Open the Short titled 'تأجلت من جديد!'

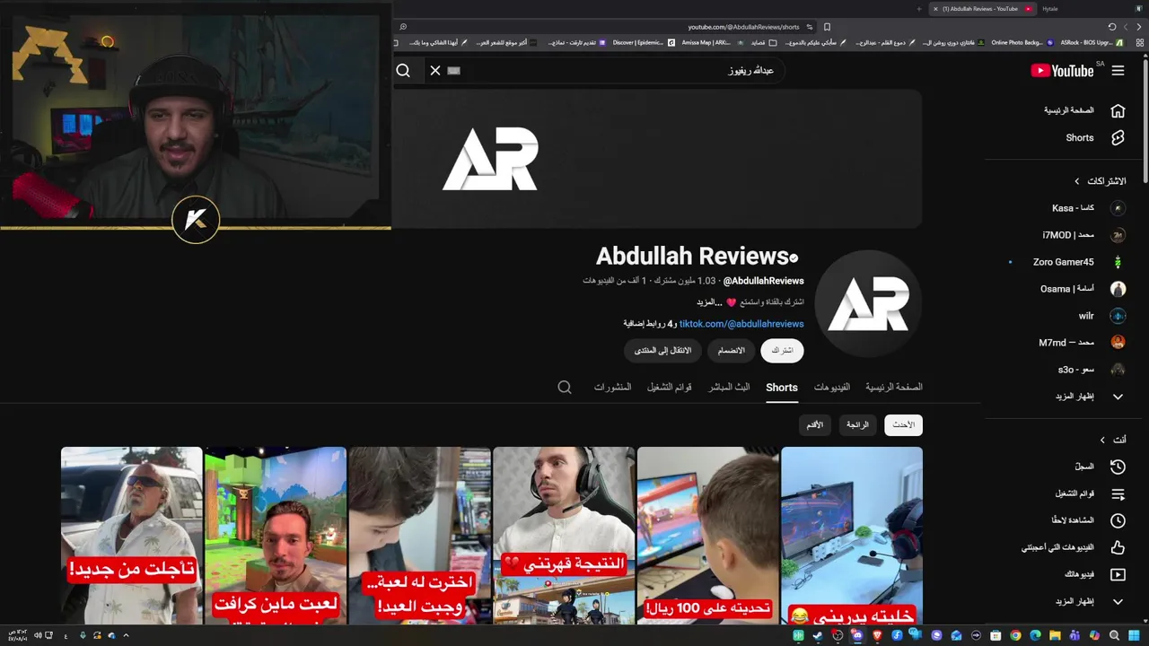[x=132, y=535]
